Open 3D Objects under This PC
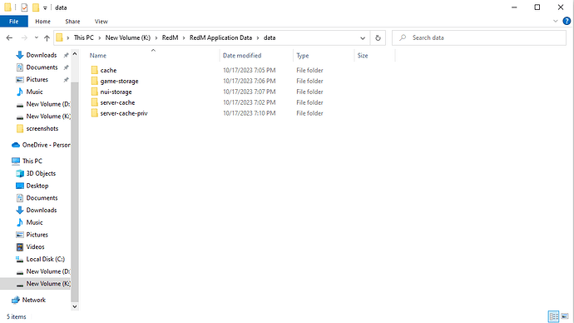Image resolution: width=574 pixels, height=323 pixels. pos(41,173)
